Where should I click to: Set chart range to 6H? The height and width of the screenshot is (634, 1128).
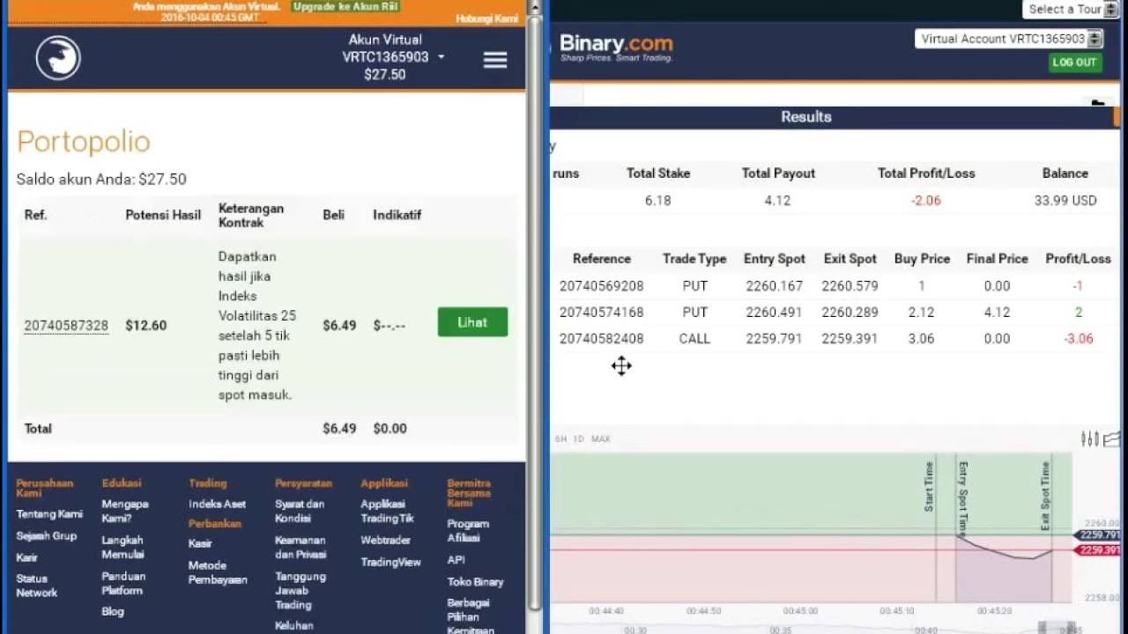tap(561, 439)
